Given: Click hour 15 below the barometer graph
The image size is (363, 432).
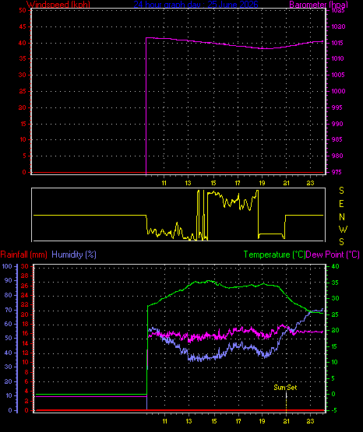Looking at the screenshot, I should point(213,183).
